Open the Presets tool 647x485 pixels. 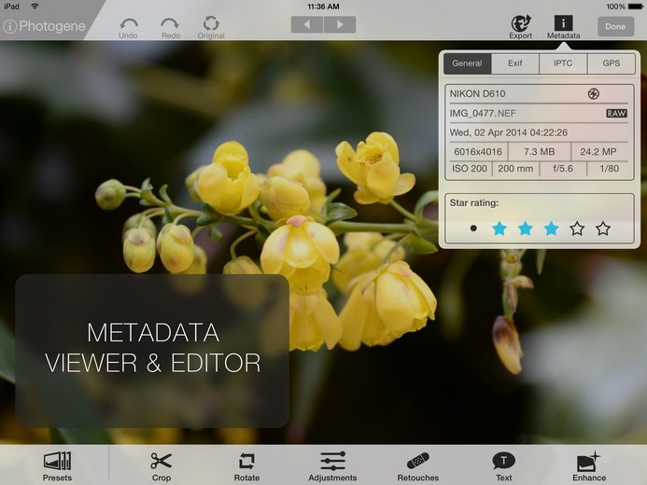click(x=57, y=466)
